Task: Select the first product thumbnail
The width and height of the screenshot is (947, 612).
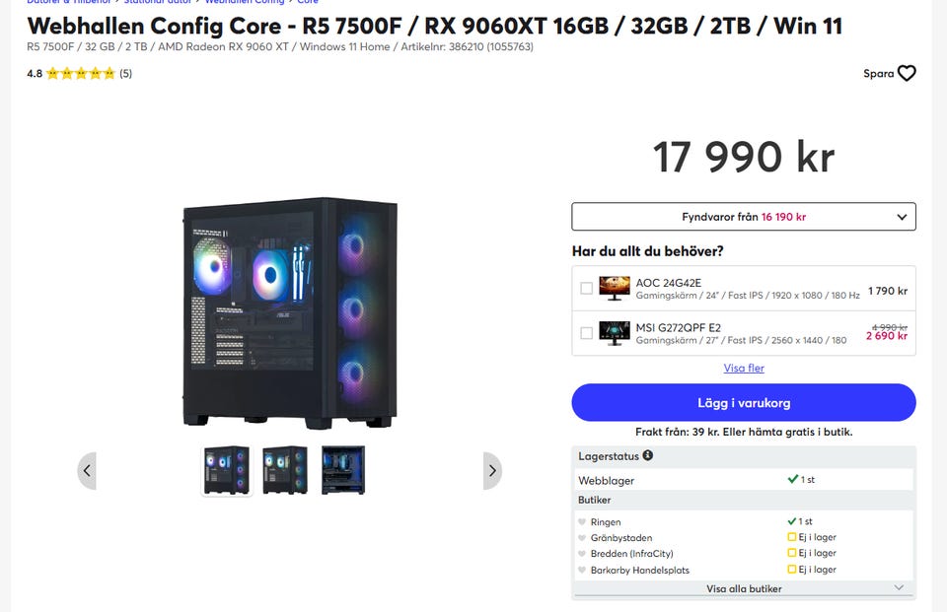Action: 227,470
